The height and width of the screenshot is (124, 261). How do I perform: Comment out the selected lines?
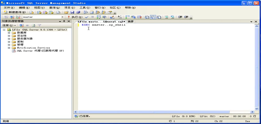pos(167,17)
